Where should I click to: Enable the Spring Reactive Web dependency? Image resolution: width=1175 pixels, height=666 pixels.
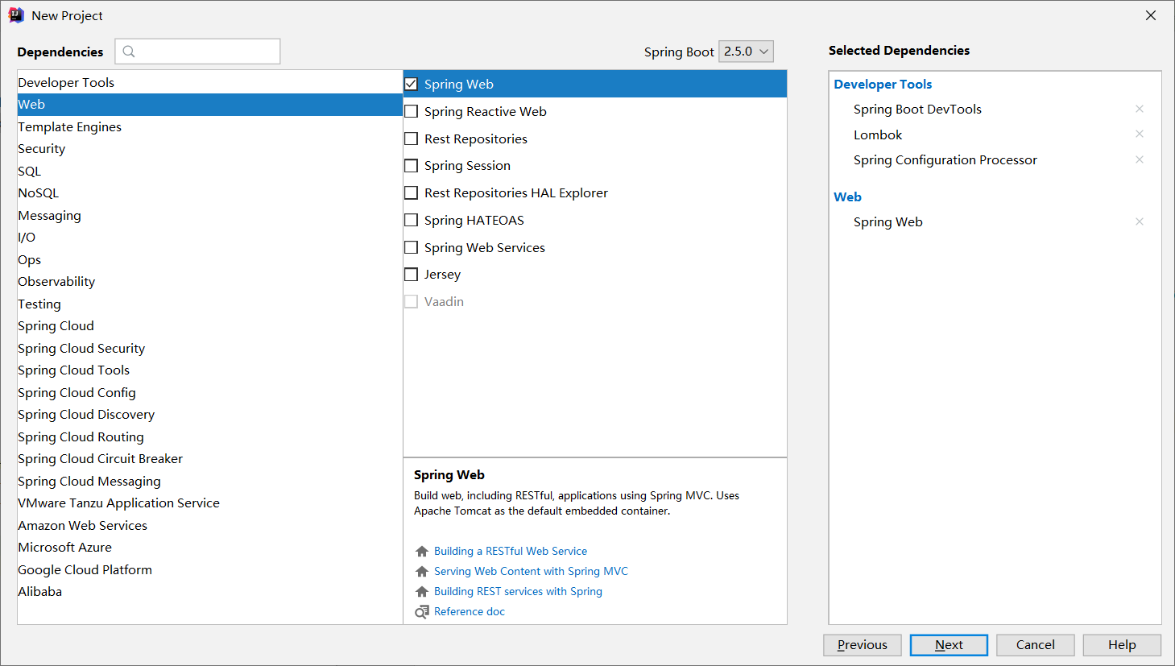coord(411,111)
